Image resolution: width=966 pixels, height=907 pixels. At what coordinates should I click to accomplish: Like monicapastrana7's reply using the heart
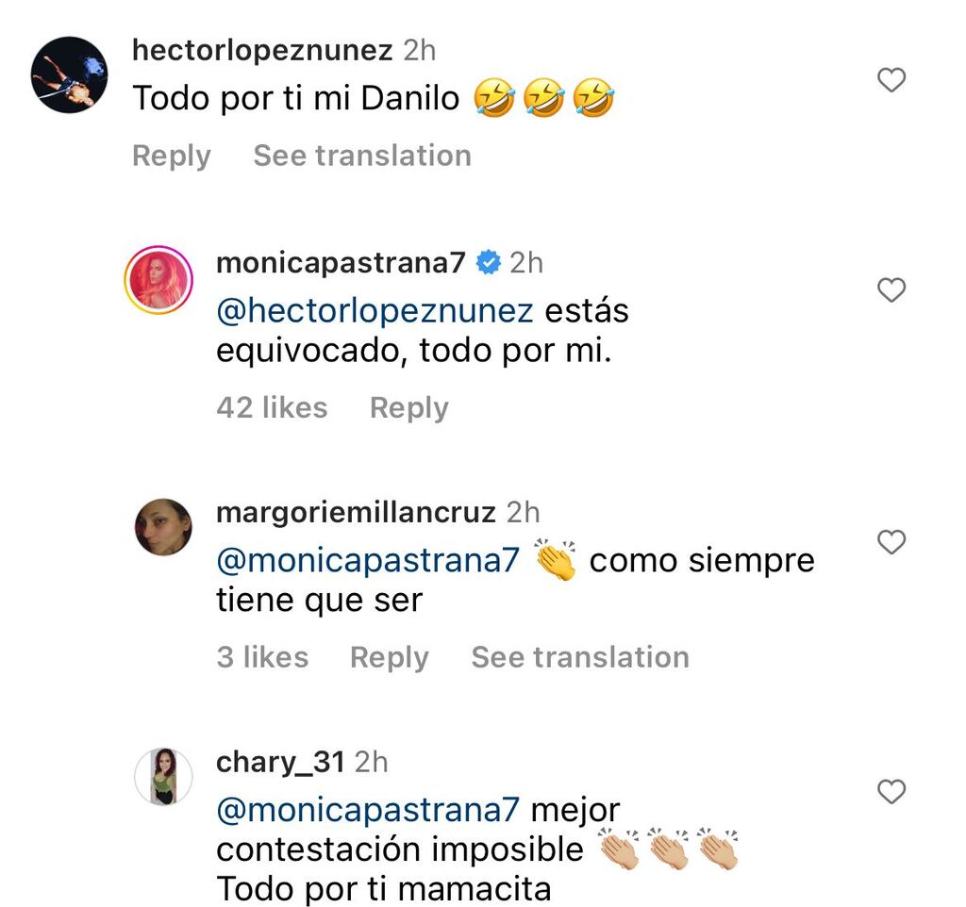point(891,290)
